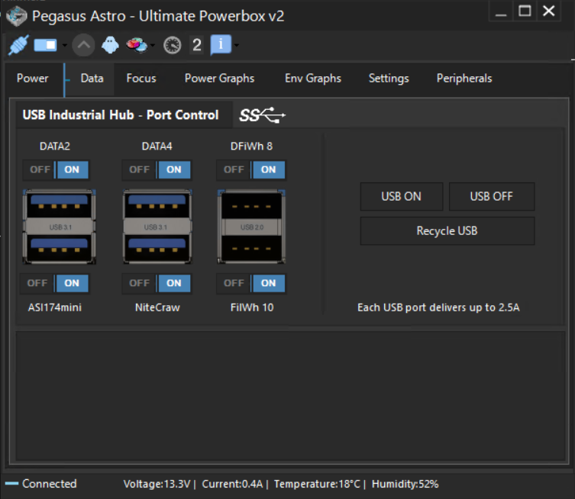Click the round up-chevron toolbar icon

83,45
